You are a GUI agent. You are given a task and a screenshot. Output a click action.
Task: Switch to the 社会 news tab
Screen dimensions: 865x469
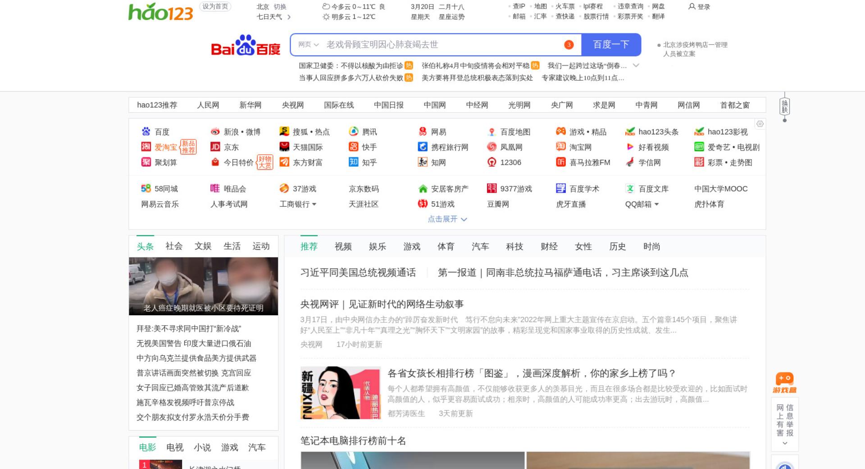coord(174,246)
